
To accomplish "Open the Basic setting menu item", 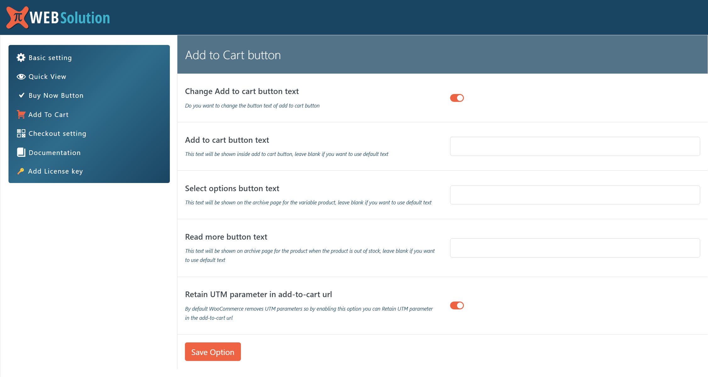I will 50,58.
